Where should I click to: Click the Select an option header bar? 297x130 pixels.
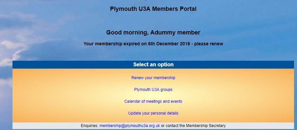153,65
